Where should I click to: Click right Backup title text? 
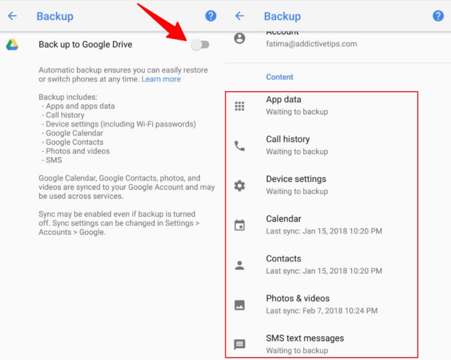tap(282, 16)
